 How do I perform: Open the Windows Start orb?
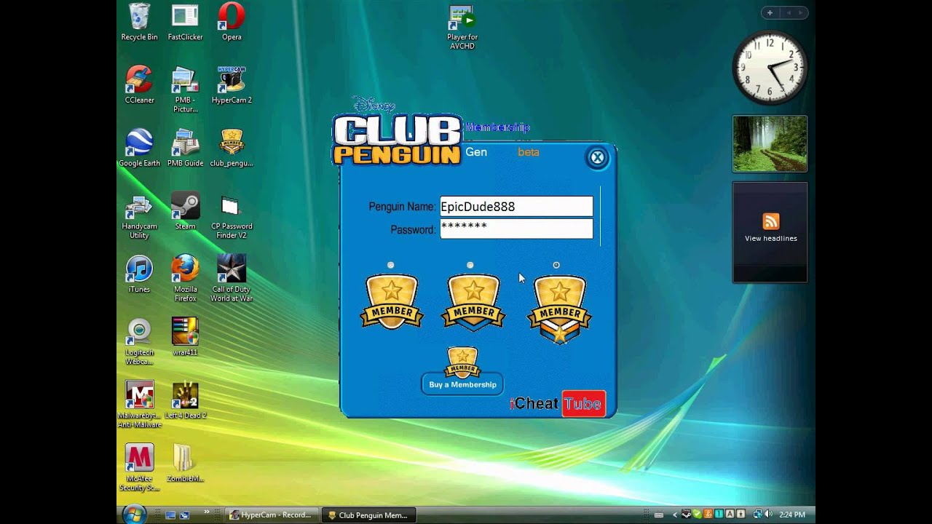coord(133,515)
